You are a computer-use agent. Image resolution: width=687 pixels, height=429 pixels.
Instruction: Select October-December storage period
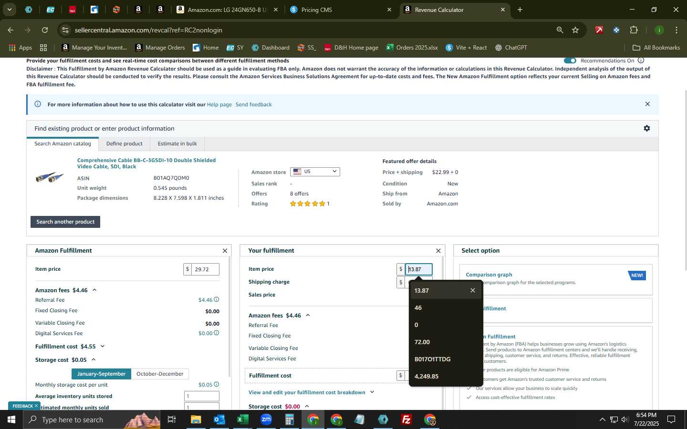click(x=160, y=374)
